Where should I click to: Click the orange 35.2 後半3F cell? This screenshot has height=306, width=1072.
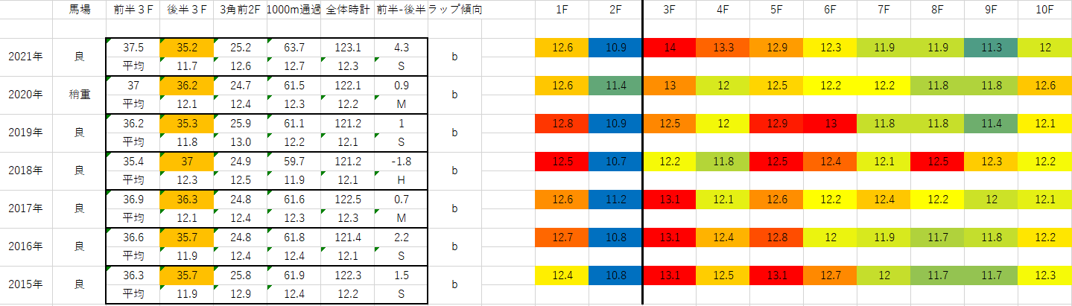click(186, 48)
